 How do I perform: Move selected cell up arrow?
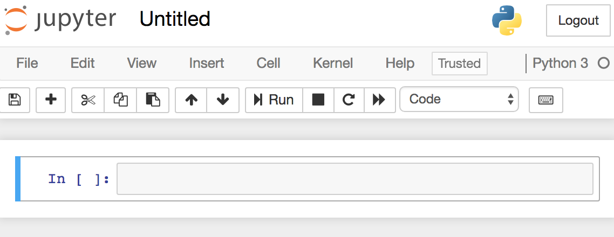[191, 100]
